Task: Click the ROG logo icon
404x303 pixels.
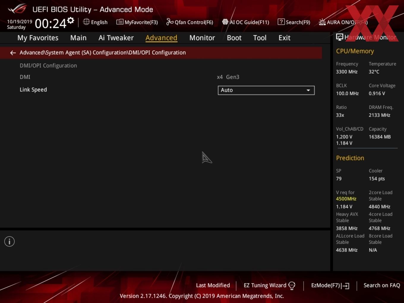Action: pyautogui.click(x=17, y=9)
